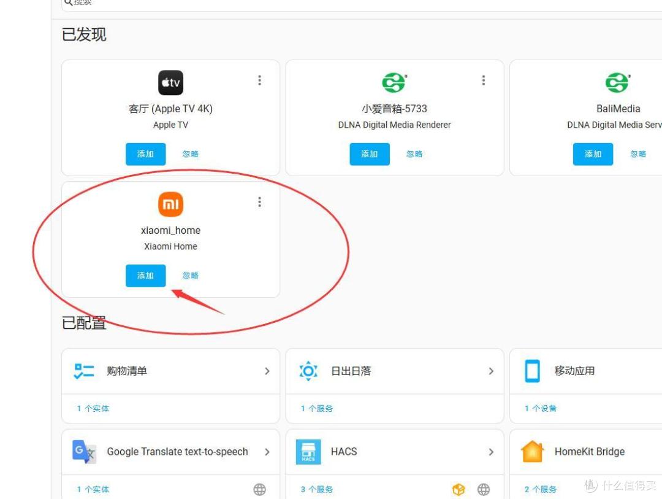Open the HACS integration title
662x499 pixels.
coord(344,452)
